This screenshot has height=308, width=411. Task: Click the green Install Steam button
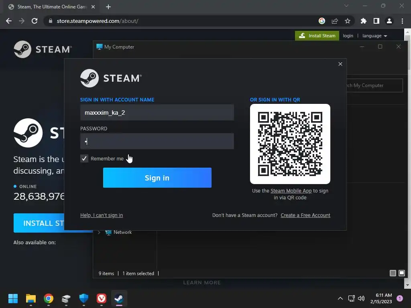(x=317, y=36)
